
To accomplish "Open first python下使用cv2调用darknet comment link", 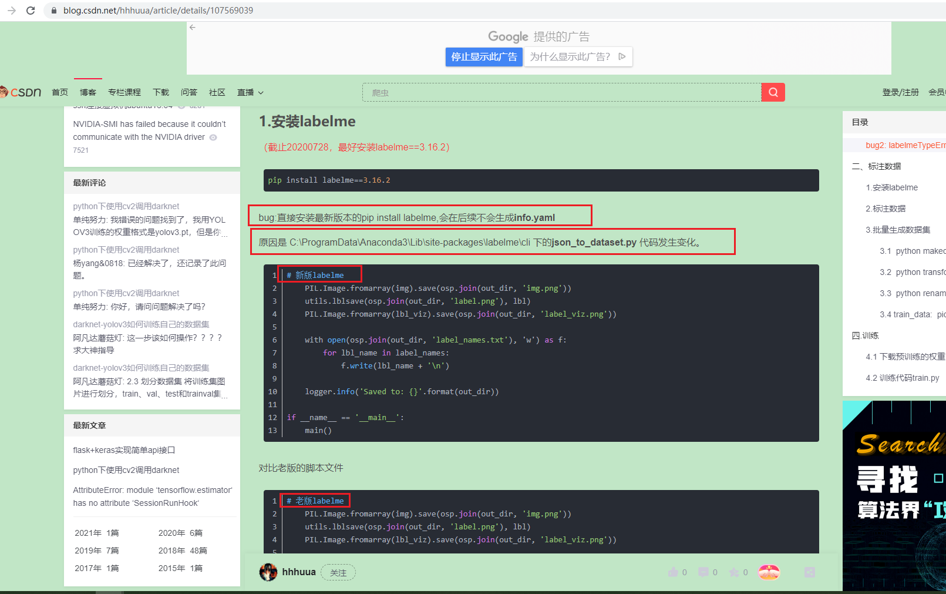I will (x=126, y=206).
